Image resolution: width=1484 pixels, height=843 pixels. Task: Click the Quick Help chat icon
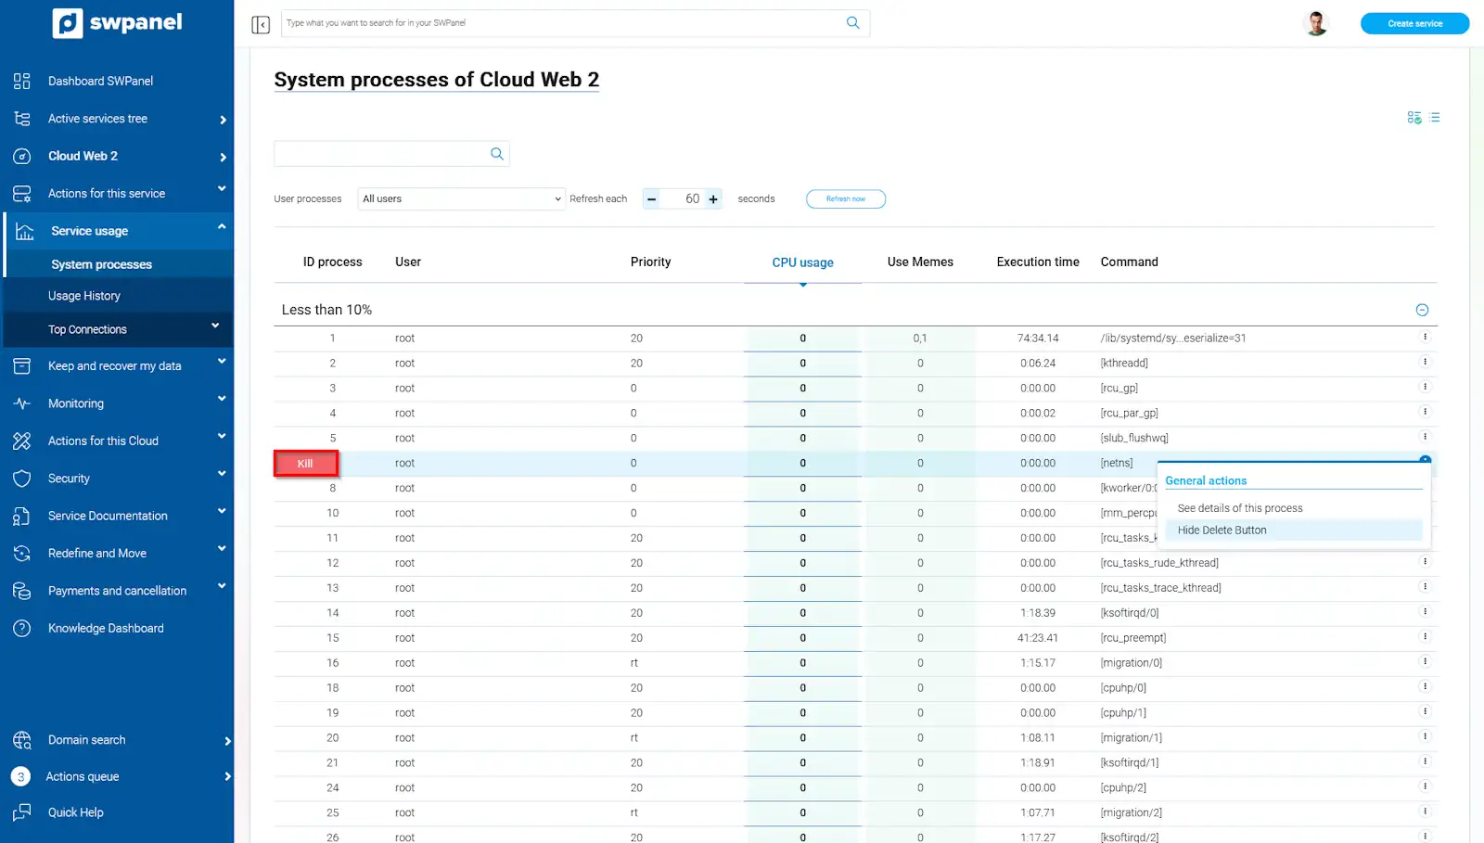click(x=22, y=812)
